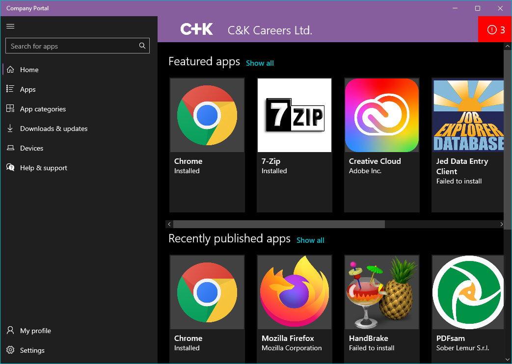This screenshot has height=364, width=512.
Task: Click the Help & support chat icon
Action: 10,167
